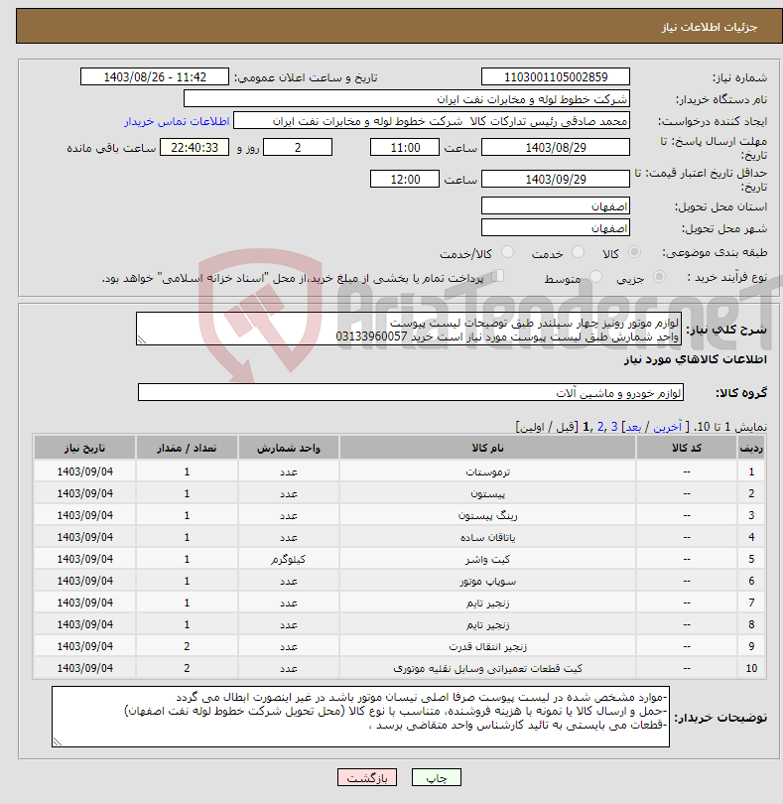The height and width of the screenshot is (804, 783).
Task: Select the جزیی purchase type radio
Action: click(x=659, y=277)
